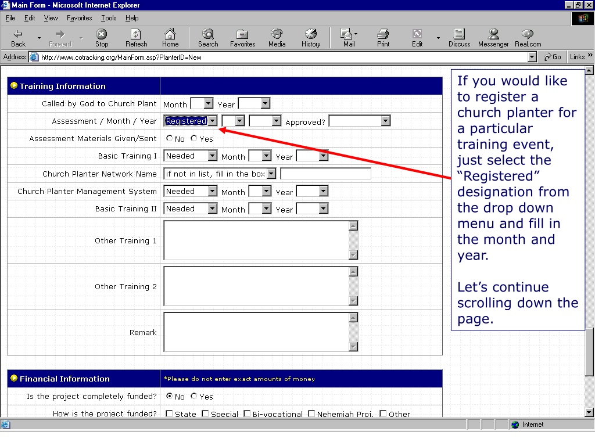Check the Nehemiah Proj. funding checkbox
The width and height of the screenshot is (595, 446).
[311, 413]
